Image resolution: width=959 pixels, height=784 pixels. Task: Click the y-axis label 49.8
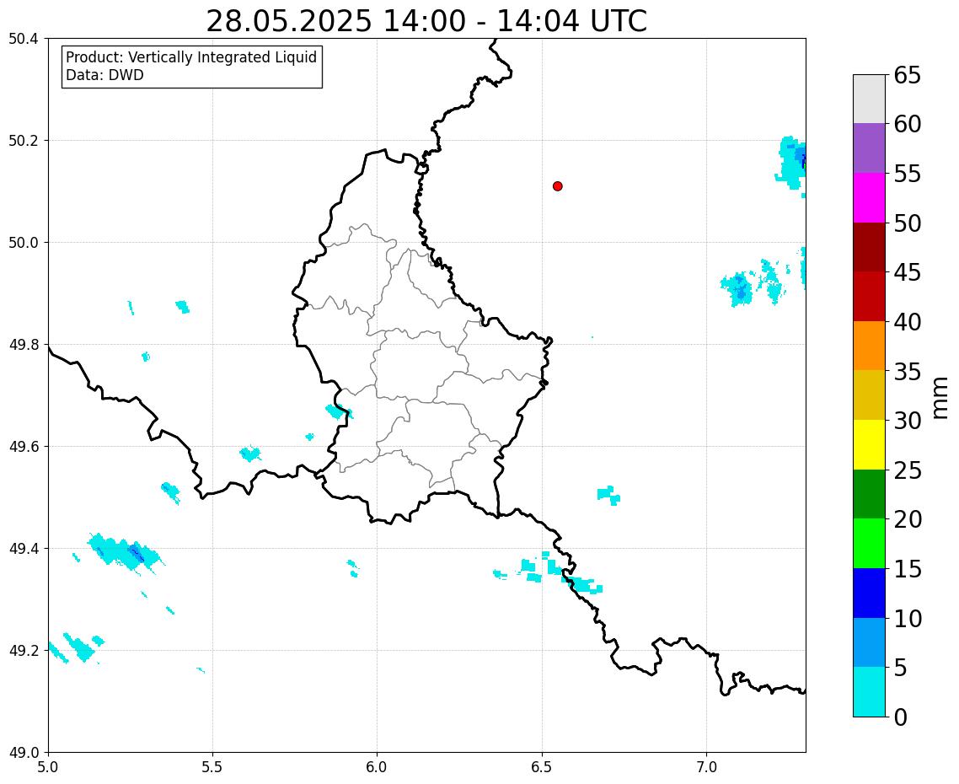(x=24, y=345)
